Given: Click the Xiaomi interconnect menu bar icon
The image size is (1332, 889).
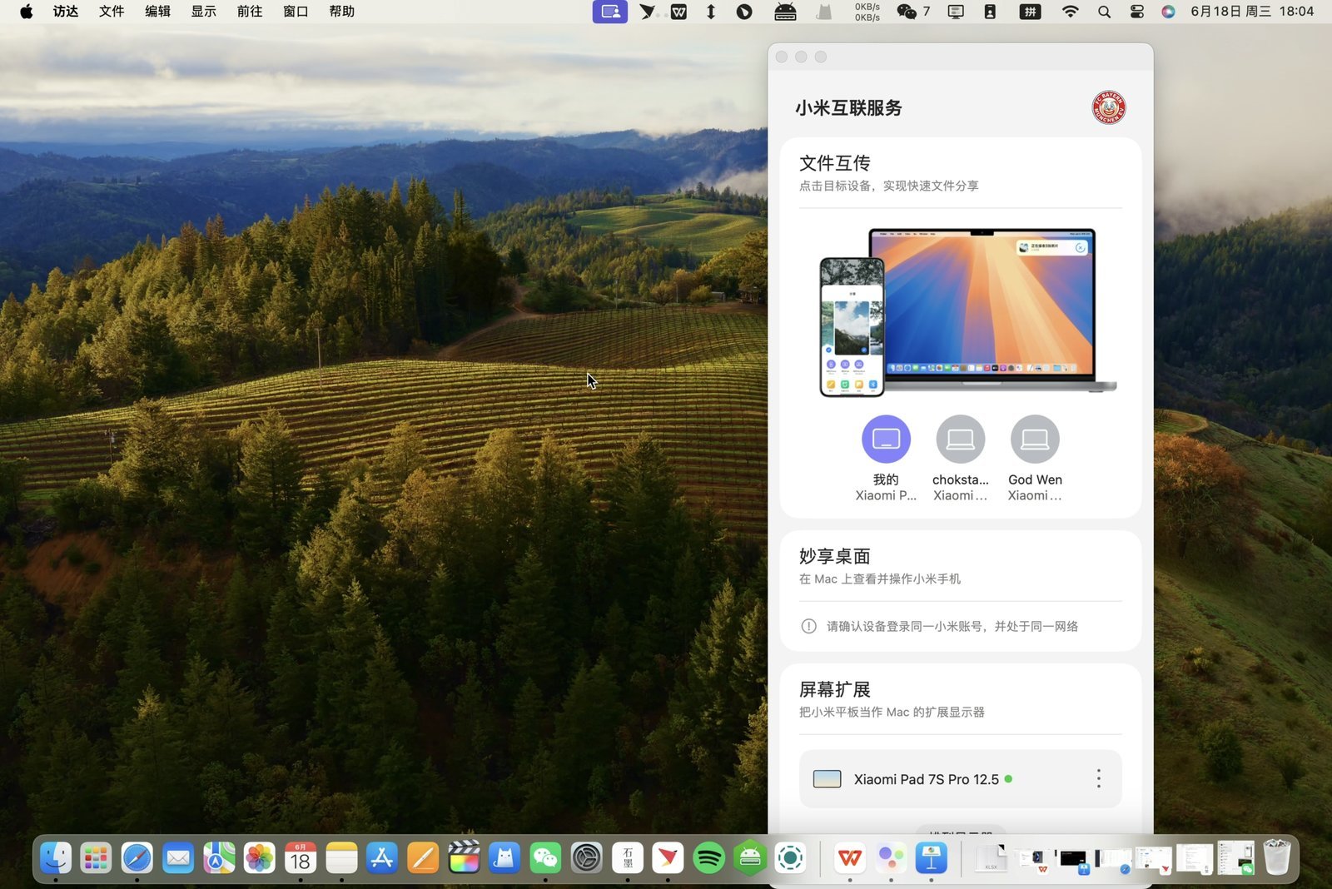Looking at the screenshot, I should 610,12.
